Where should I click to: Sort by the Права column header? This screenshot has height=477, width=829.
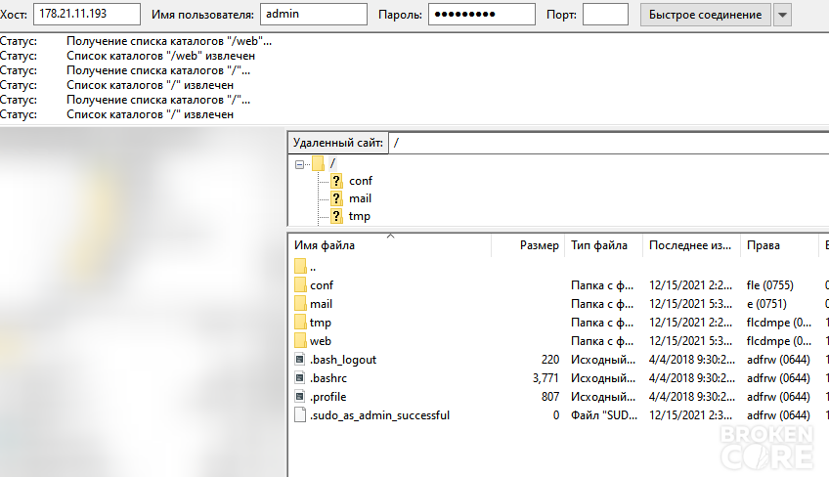coord(779,245)
